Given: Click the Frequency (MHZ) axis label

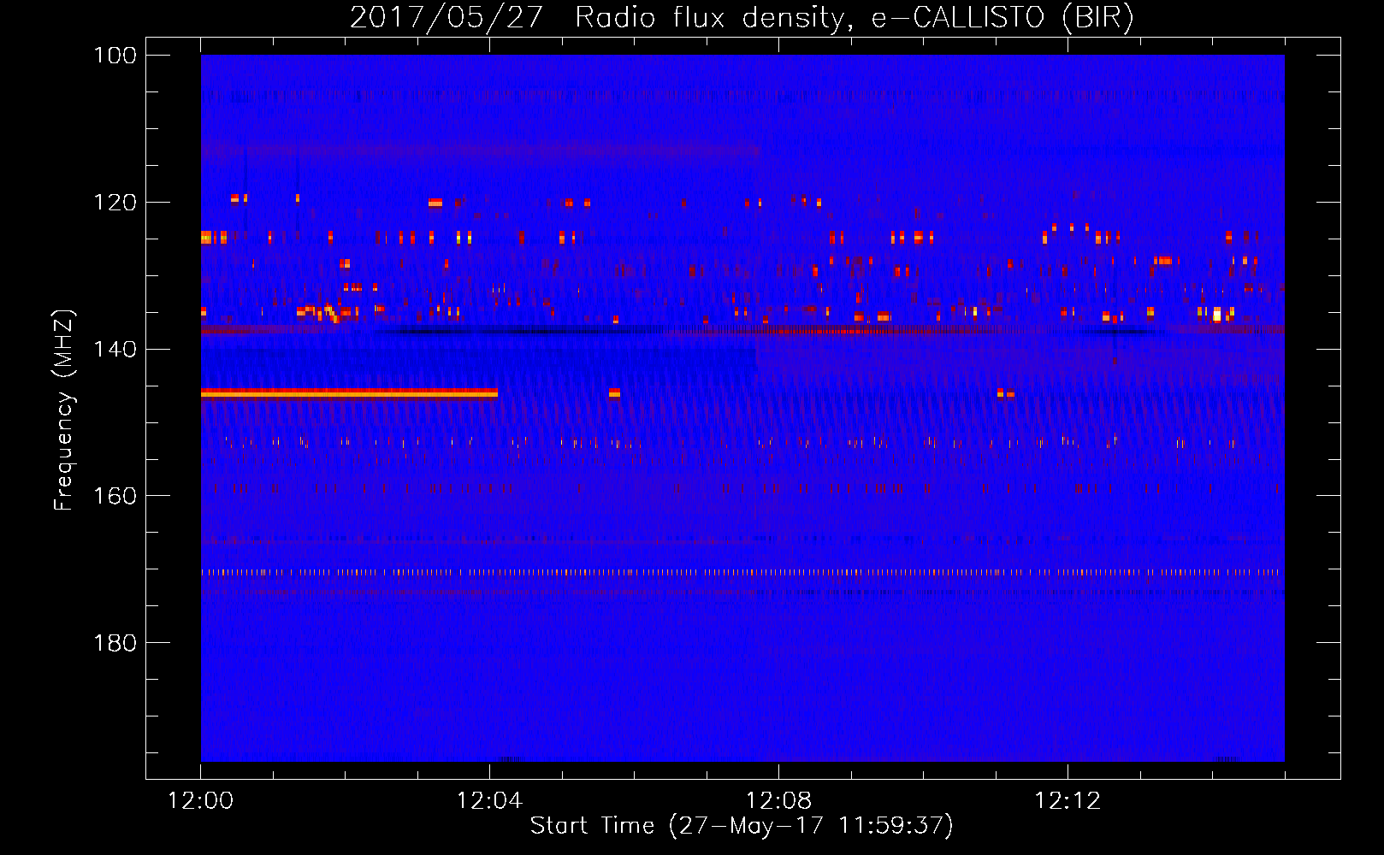Looking at the screenshot, I should click(64, 410).
